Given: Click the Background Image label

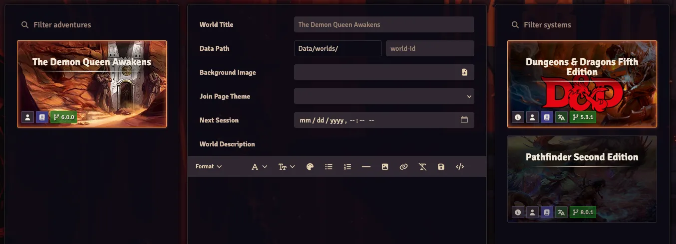Looking at the screenshot, I should point(228,72).
